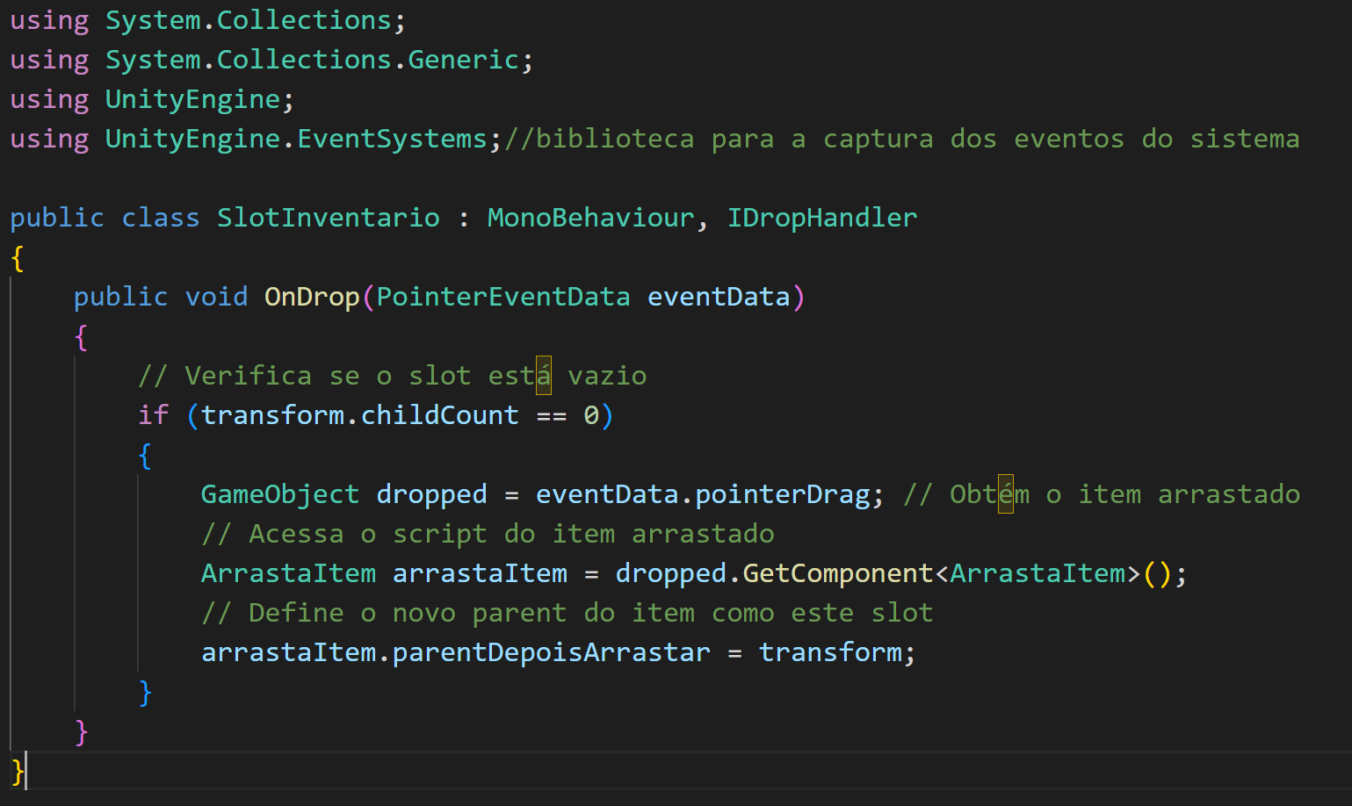Click the final closing brace of the class

(17, 771)
